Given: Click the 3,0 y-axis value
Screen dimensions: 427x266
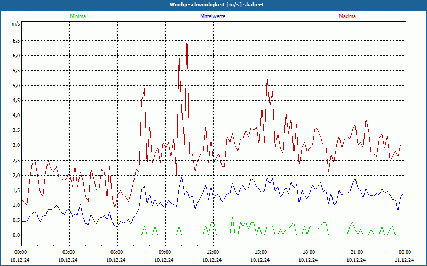Looking at the screenshot, I should (16, 145).
